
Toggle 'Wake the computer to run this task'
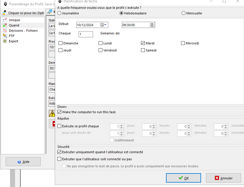click(x=59, y=112)
